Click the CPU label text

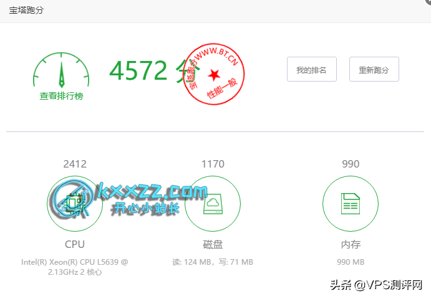coord(75,244)
